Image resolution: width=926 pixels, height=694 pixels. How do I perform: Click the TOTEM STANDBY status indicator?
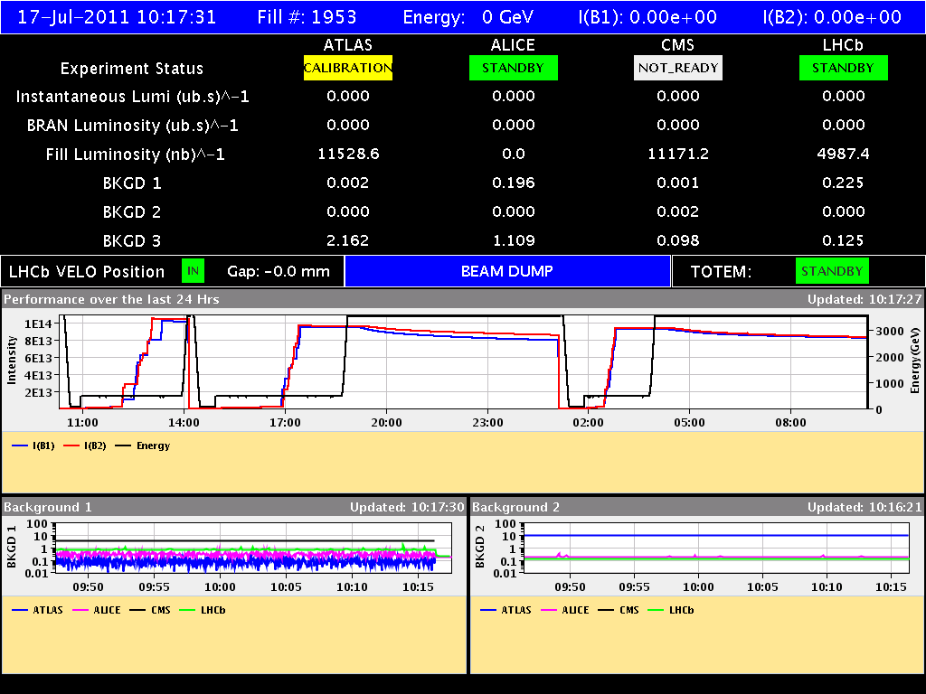click(x=832, y=271)
